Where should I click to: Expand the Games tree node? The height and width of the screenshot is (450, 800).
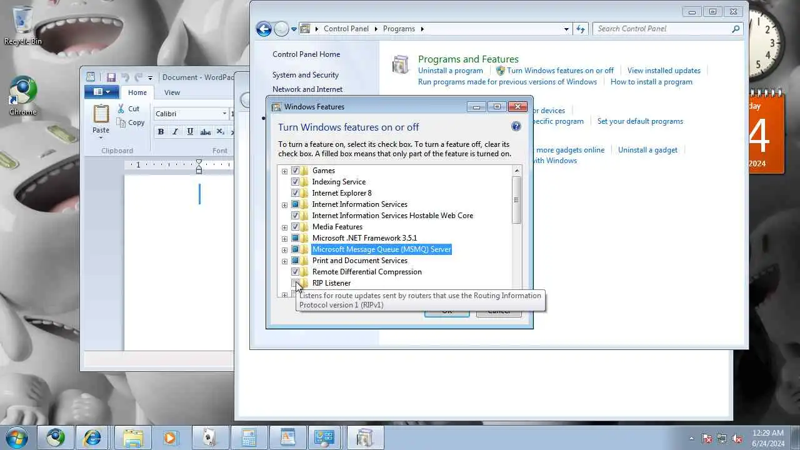point(284,171)
